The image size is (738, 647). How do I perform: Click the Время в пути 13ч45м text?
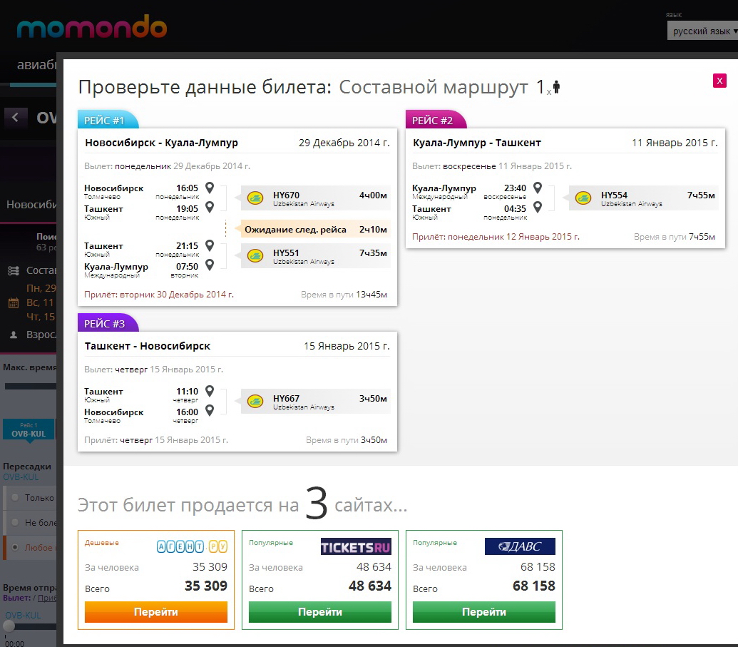tap(344, 295)
